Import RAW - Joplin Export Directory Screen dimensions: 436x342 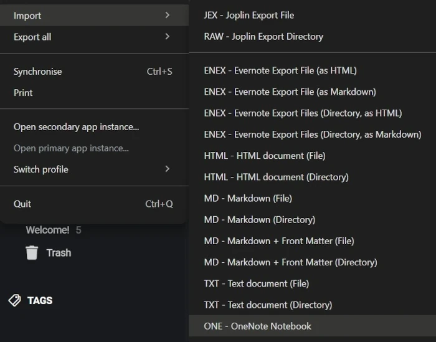[x=312, y=36]
